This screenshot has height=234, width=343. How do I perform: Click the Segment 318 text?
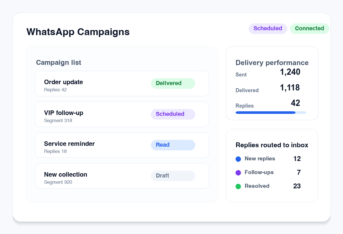58,121
